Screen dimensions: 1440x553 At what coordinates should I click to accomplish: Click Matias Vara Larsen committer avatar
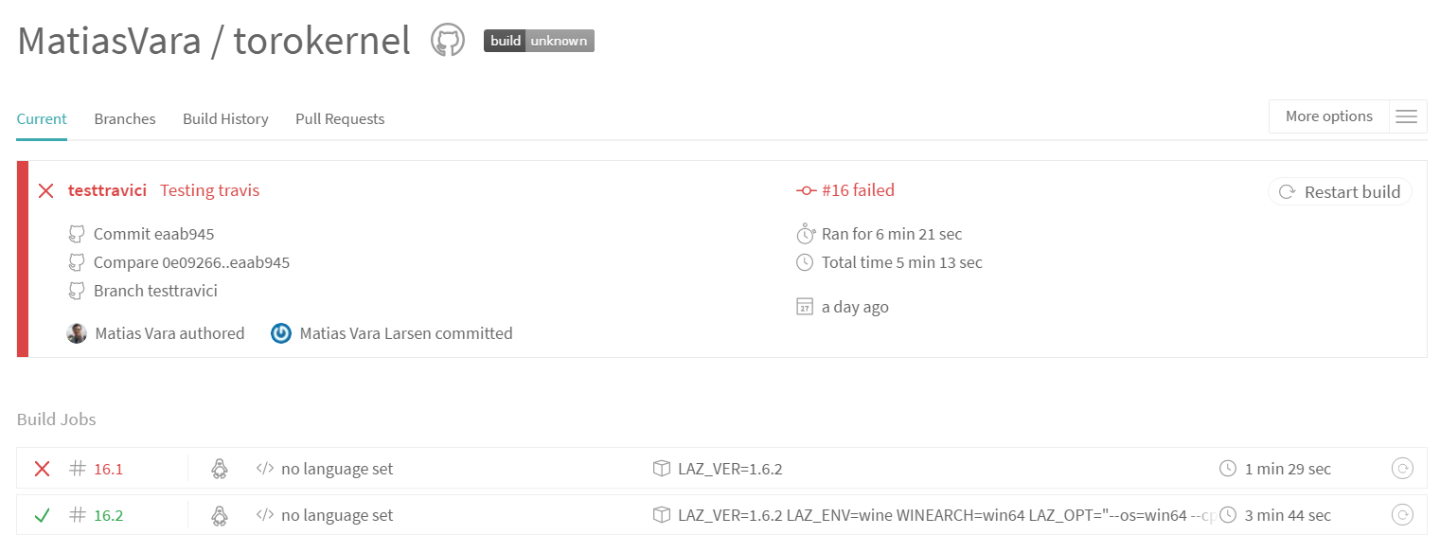[x=281, y=333]
